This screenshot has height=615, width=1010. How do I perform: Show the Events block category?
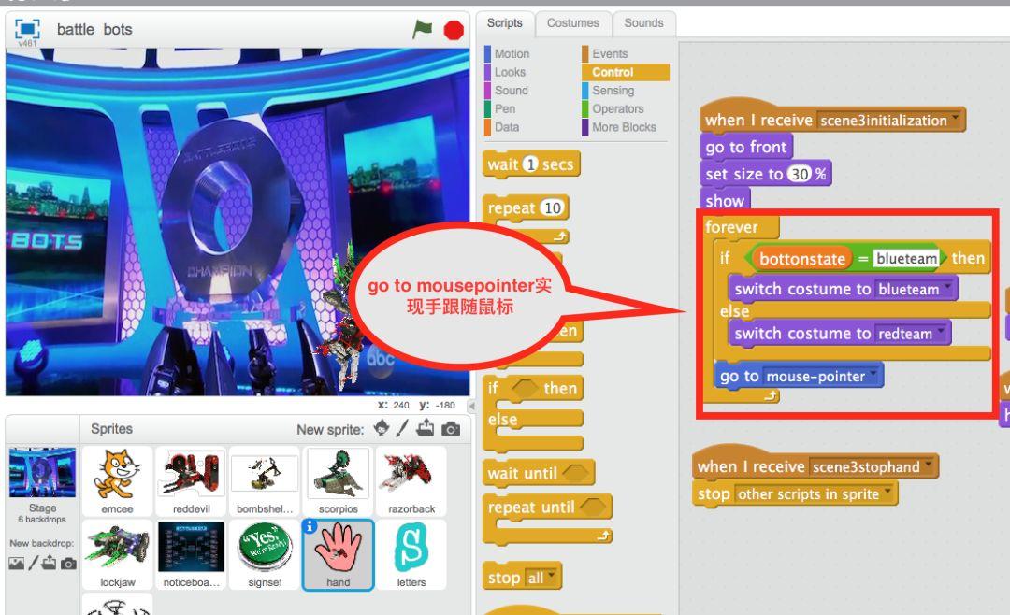(x=610, y=54)
